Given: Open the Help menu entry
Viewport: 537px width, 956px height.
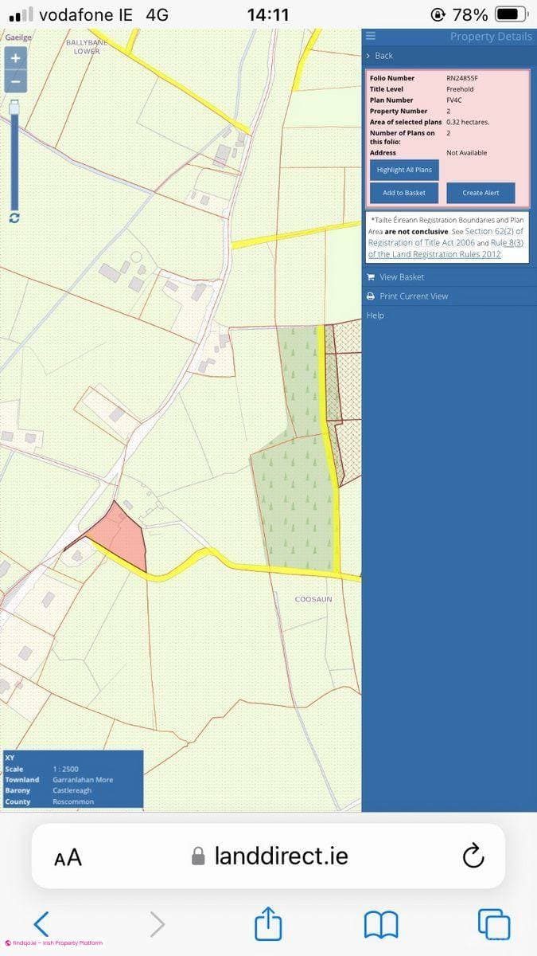Looking at the screenshot, I should pos(376,315).
